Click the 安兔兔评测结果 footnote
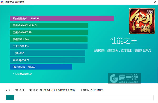Image resolution: width=158 pixels, height=103 pixels. (22, 74)
